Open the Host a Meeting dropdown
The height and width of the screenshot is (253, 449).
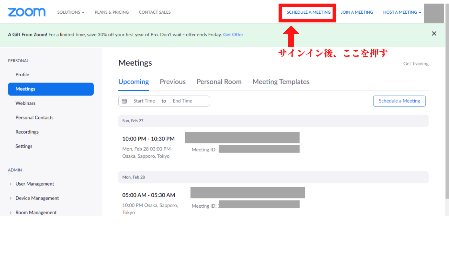[402, 12]
